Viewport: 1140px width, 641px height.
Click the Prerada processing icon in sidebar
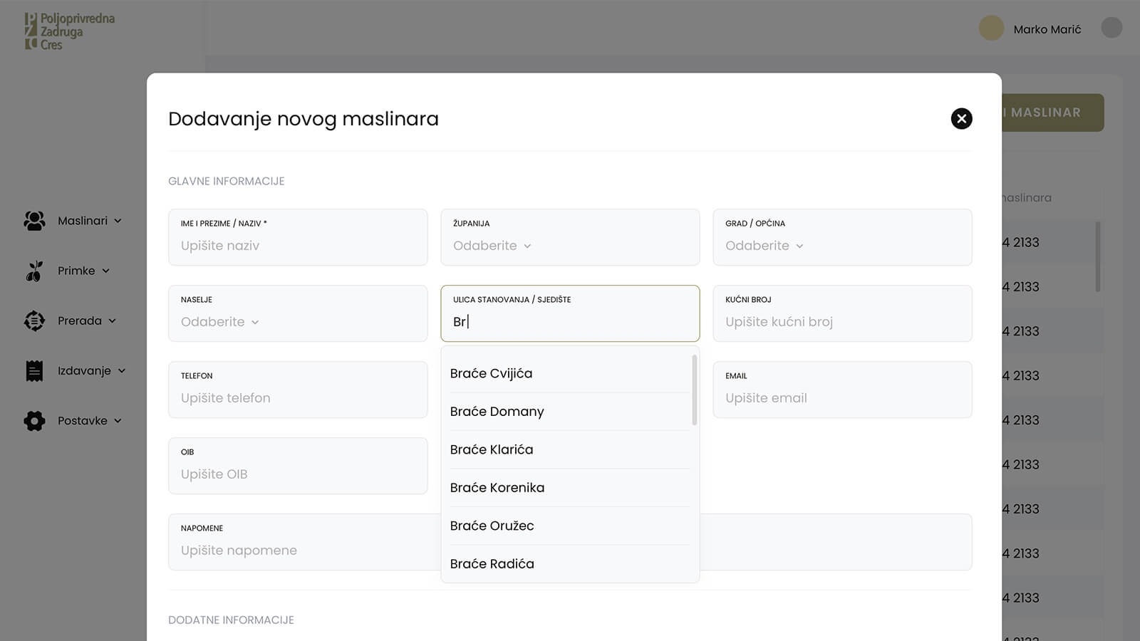pyautogui.click(x=34, y=320)
